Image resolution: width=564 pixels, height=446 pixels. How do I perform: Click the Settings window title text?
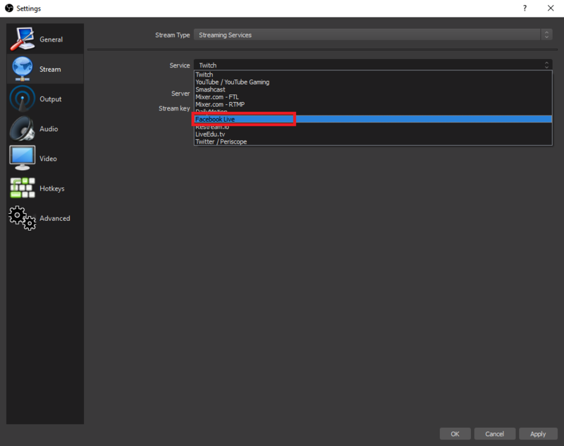29,8
